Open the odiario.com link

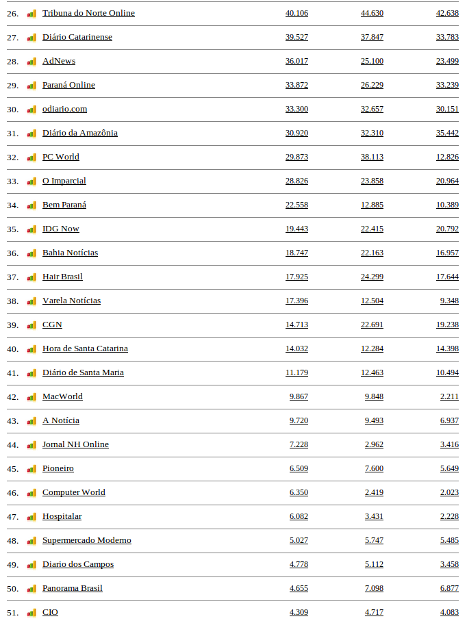[64, 109]
